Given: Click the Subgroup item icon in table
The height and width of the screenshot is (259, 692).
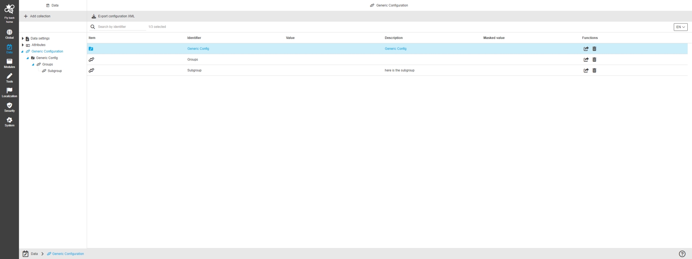Looking at the screenshot, I should point(91,70).
